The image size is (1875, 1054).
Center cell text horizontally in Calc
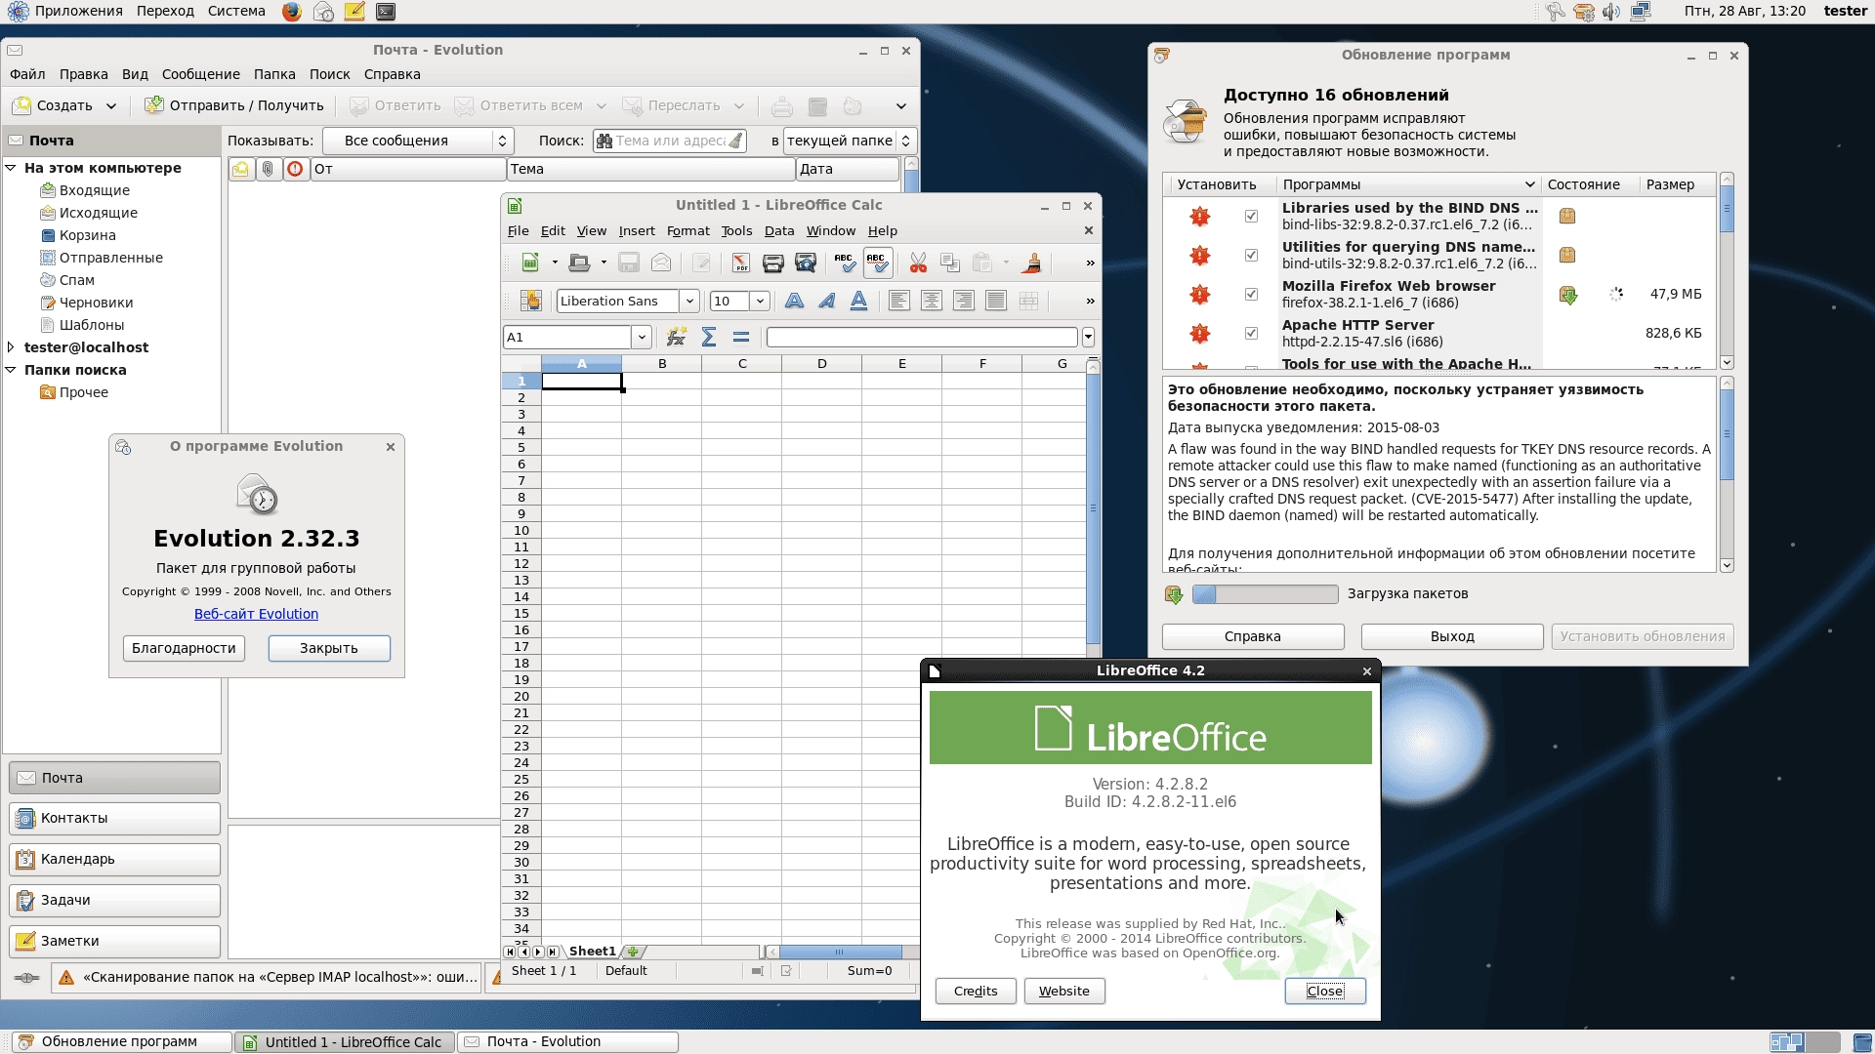click(x=932, y=302)
